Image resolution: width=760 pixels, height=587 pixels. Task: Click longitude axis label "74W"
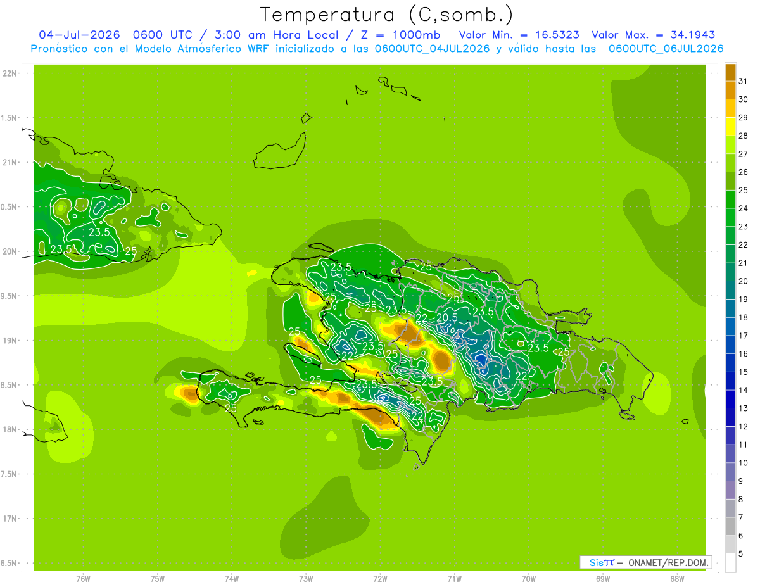tap(231, 579)
